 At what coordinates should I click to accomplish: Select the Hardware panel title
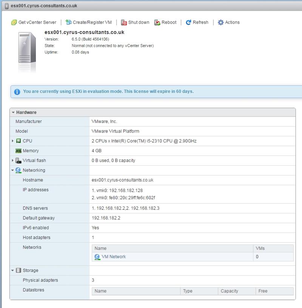[26, 112]
